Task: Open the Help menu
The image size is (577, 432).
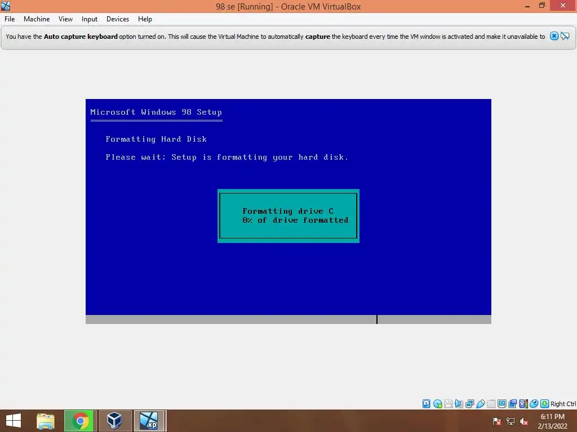Action: pyautogui.click(x=145, y=19)
